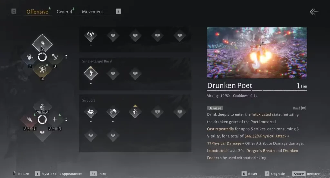Toggle the Brief description view
Viewport: 330px width, 178px height.
(x=299, y=108)
